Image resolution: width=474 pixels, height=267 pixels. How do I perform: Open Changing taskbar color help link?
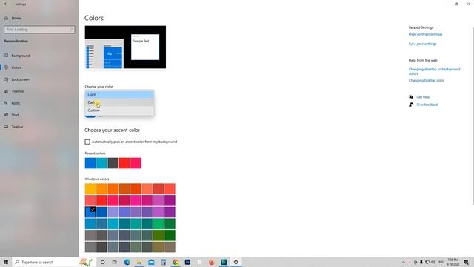pyautogui.click(x=427, y=81)
